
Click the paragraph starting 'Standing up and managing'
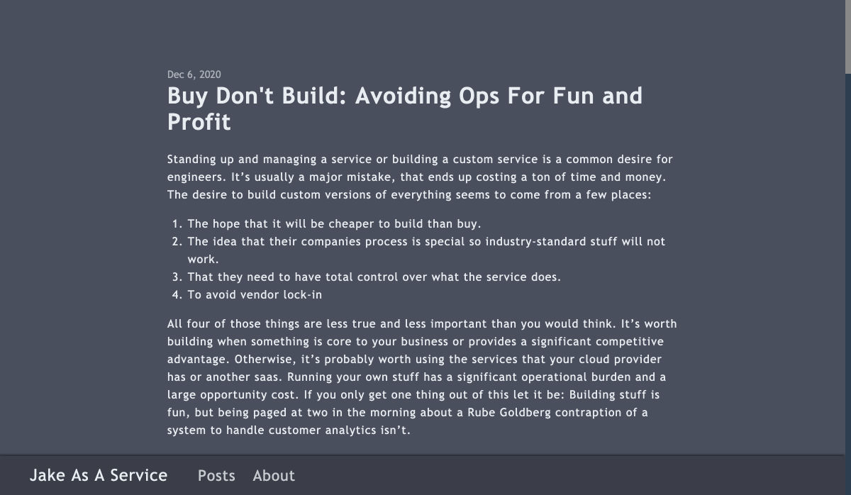click(x=418, y=177)
